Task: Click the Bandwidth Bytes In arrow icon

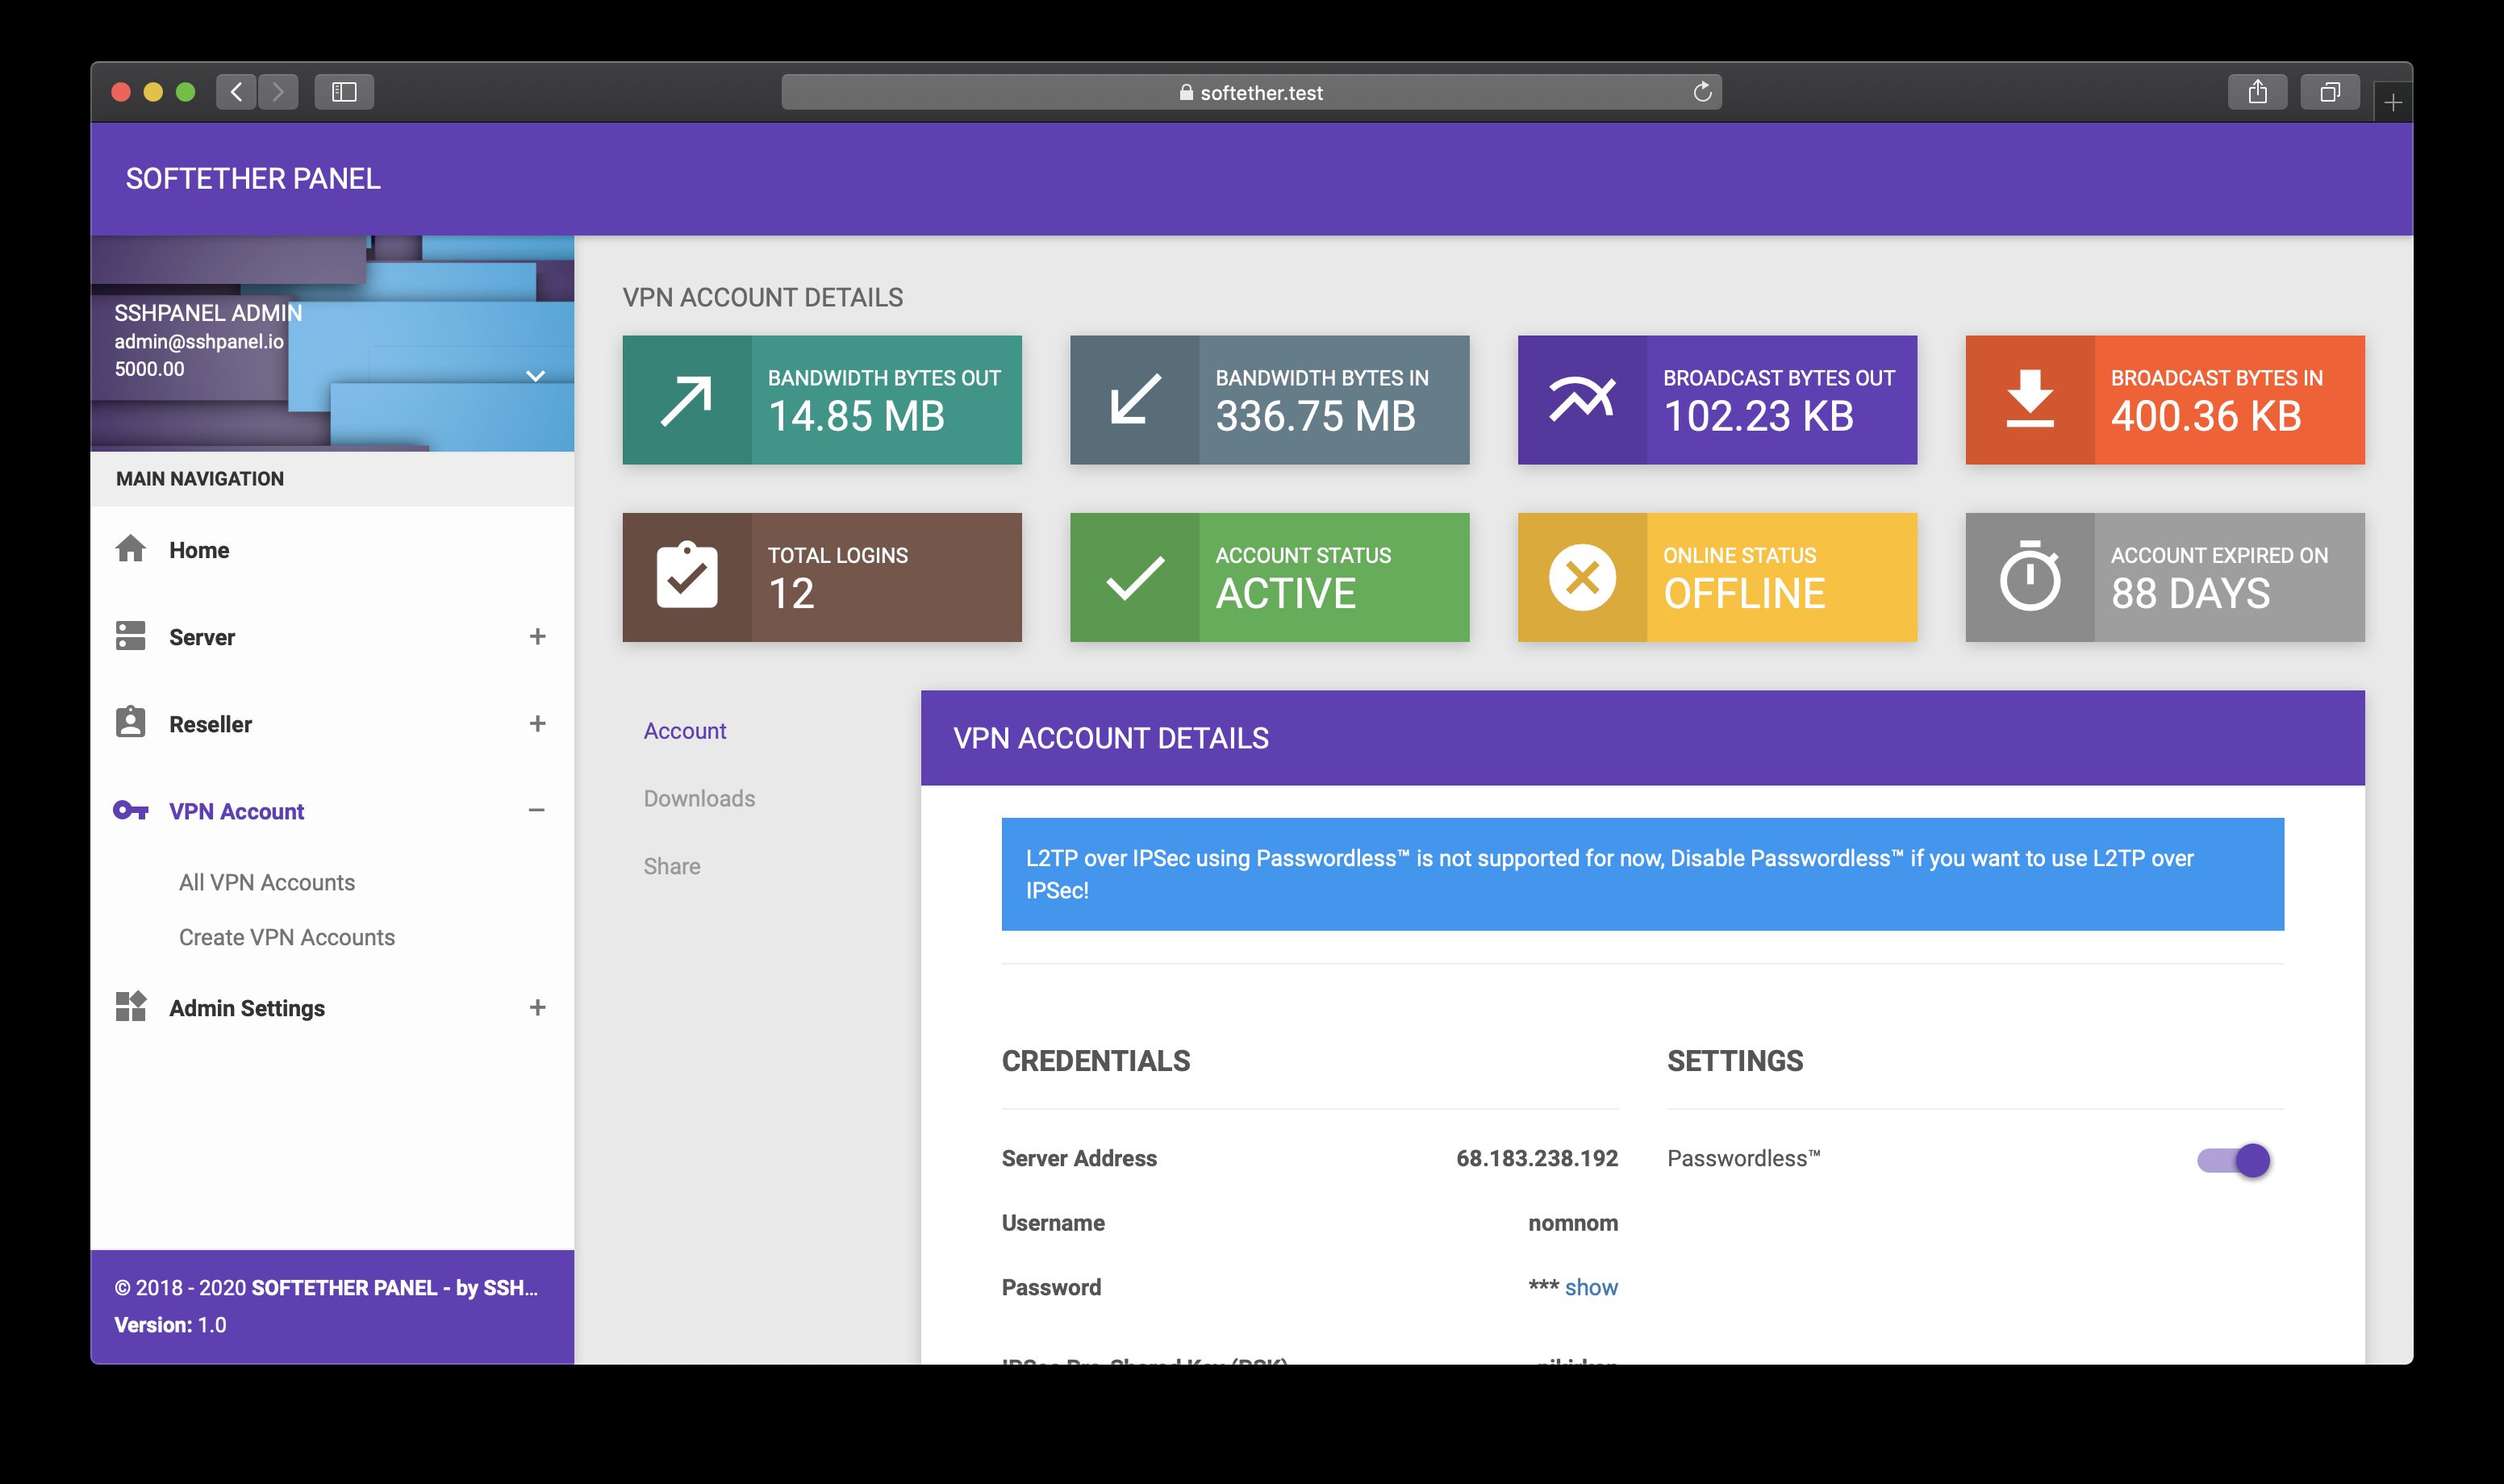Action: [x=1135, y=400]
